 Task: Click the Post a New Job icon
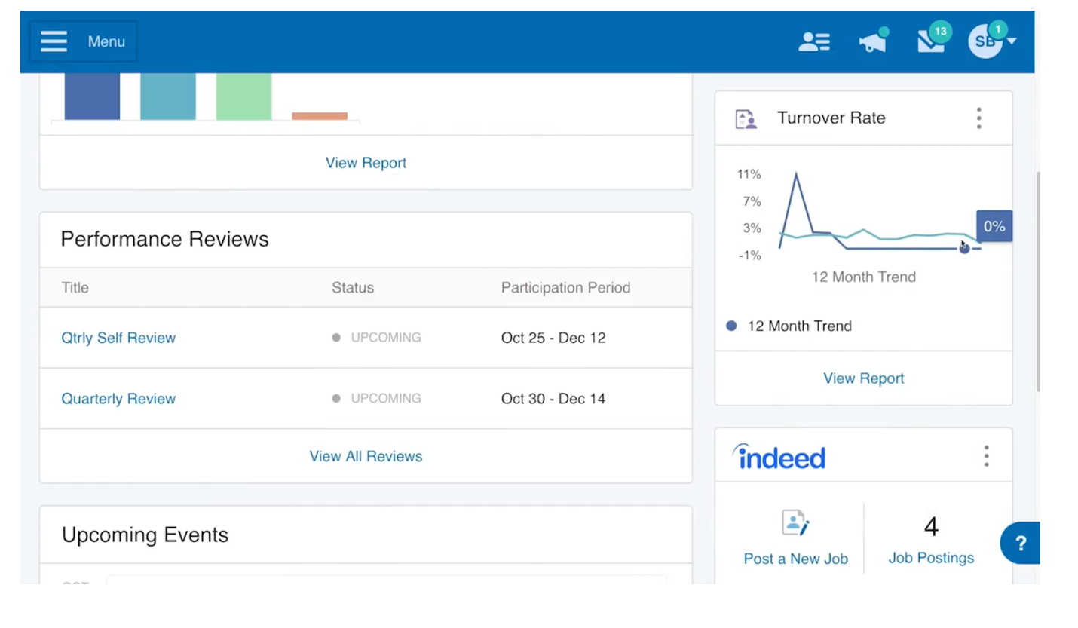[795, 523]
